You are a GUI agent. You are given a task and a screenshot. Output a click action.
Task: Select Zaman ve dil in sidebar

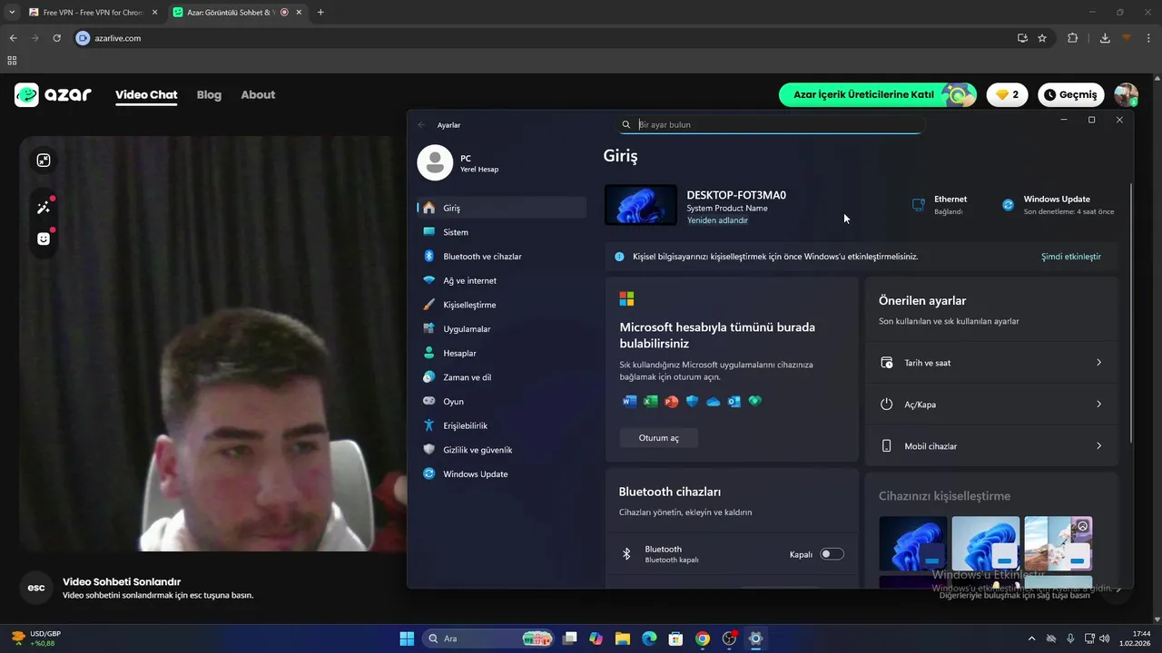[x=501, y=377]
